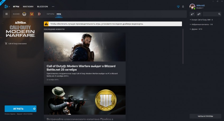Click the 'Версия: 1.05.0.7222062' text
The width and height of the screenshot is (224, 121).
25,114
